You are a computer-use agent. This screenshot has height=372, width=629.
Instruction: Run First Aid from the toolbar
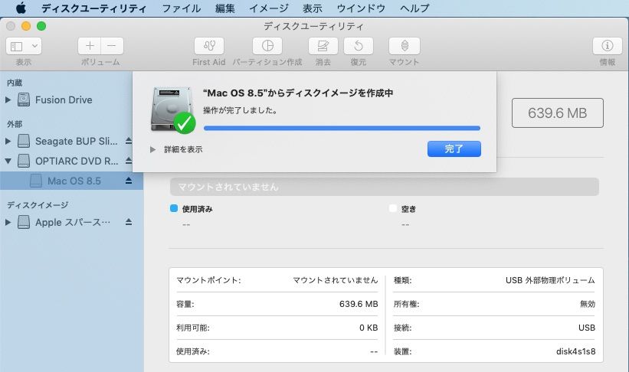coord(209,46)
